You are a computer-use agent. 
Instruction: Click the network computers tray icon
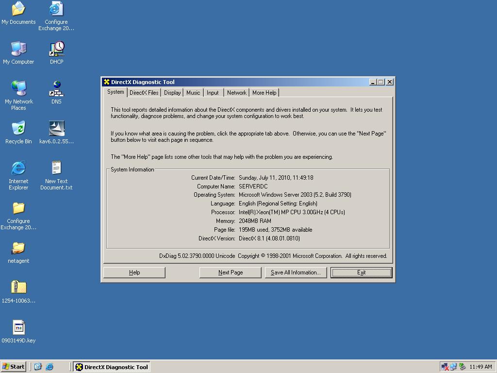click(x=453, y=367)
